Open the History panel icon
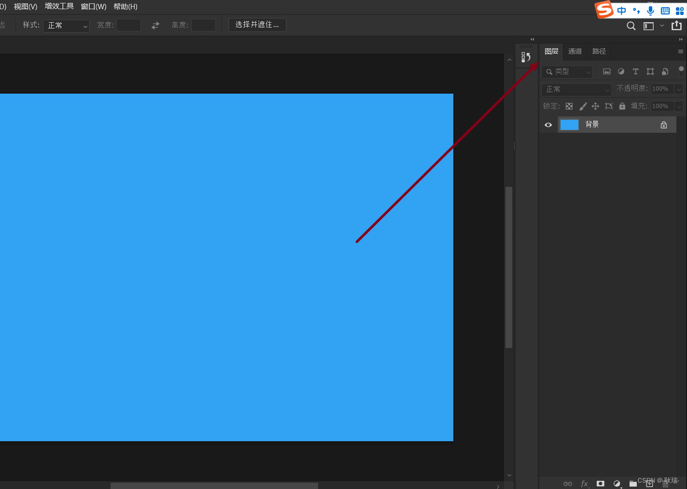Image resolution: width=687 pixels, height=489 pixels. [526, 57]
